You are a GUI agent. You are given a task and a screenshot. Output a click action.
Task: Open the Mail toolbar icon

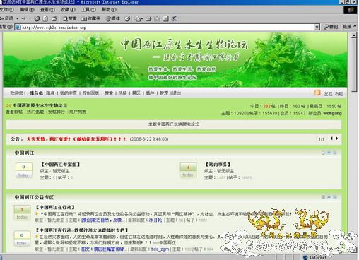(x=139, y=18)
